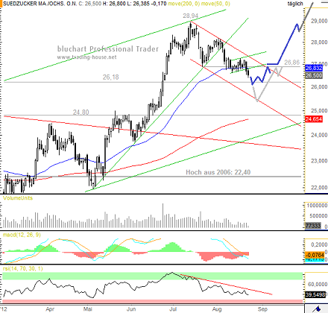Click the C: 26,500 close value in header
The image size is (328, 313).
(x=89, y=4)
